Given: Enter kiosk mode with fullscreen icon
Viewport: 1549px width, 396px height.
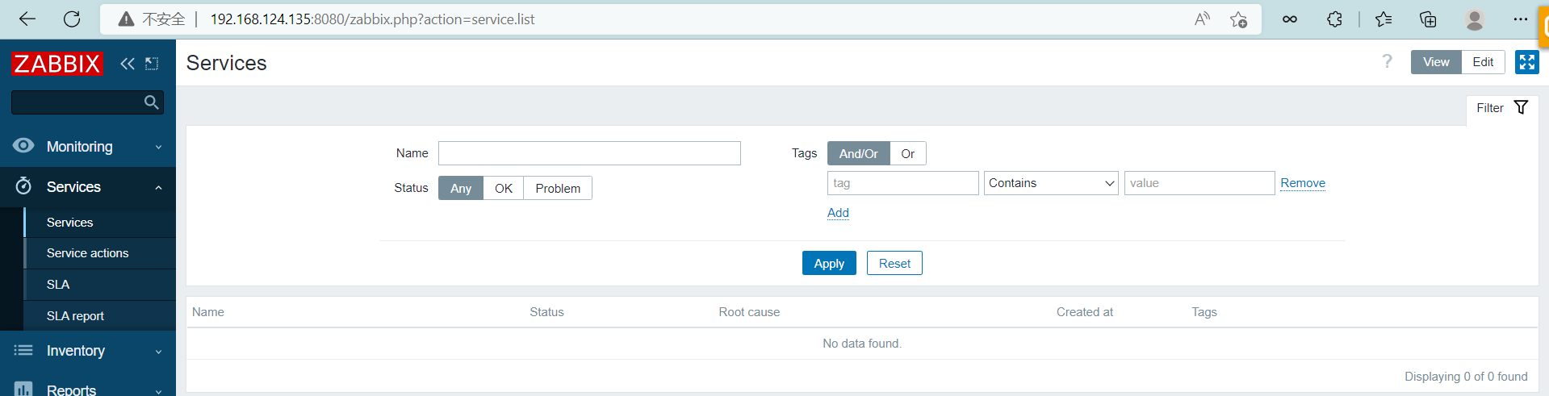Looking at the screenshot, I should click(x=1526, y=62).
